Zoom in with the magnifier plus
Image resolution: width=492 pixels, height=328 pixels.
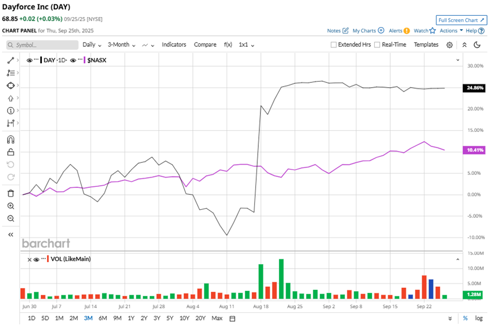pyautogui.click(x=10, y=206)
